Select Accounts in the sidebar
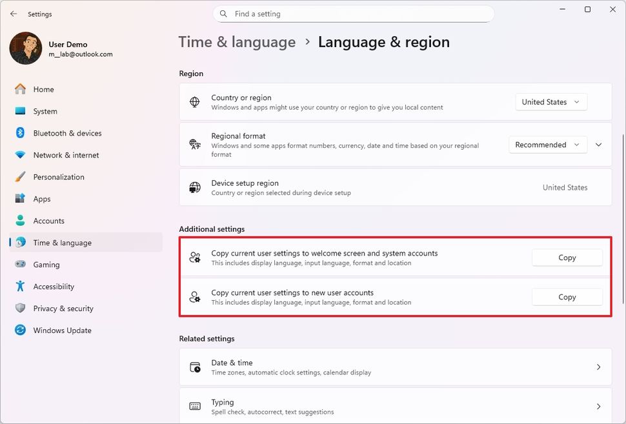This screenshot has height=424, width=626. (x=49, y=221)
